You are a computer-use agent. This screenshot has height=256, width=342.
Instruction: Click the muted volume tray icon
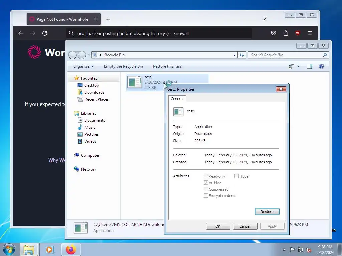308,250
